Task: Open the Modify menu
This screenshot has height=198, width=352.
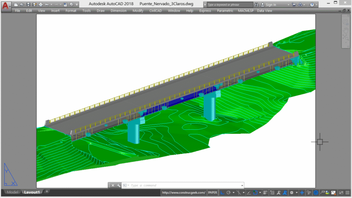Action: click(138, 11)
